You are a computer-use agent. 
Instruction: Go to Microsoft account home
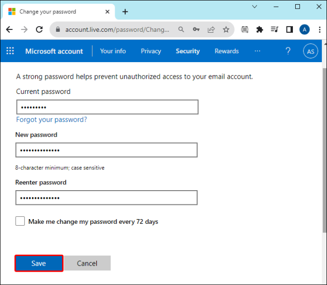coord(54,51)
